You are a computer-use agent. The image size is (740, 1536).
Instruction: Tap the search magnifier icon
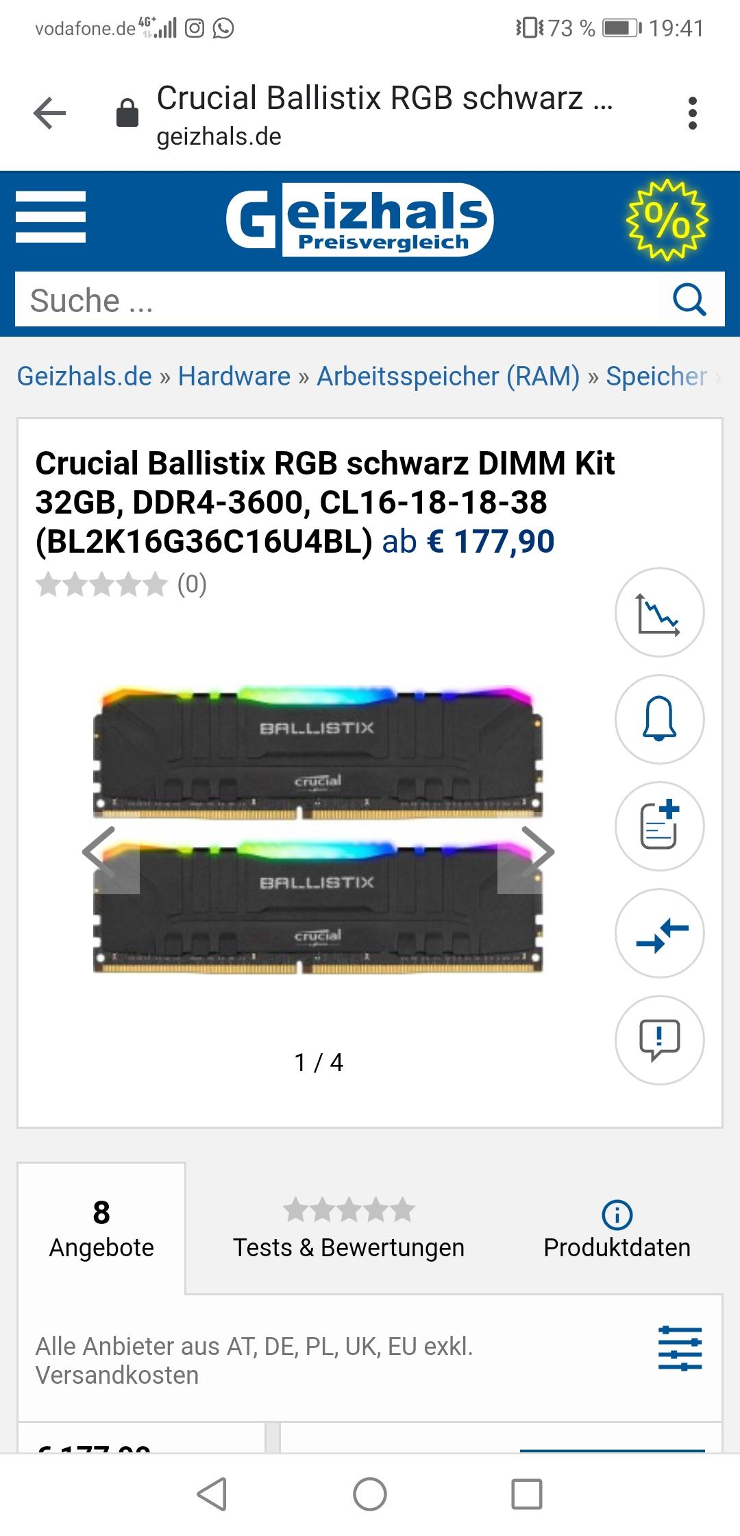[689, 299]
